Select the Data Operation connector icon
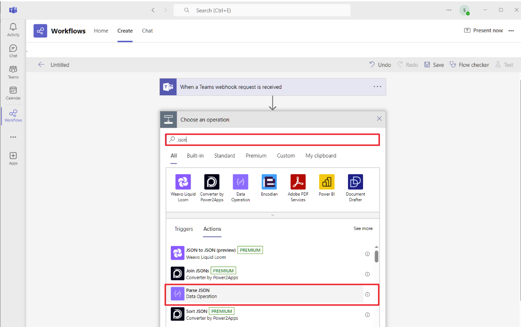 (x=240, y=182)
